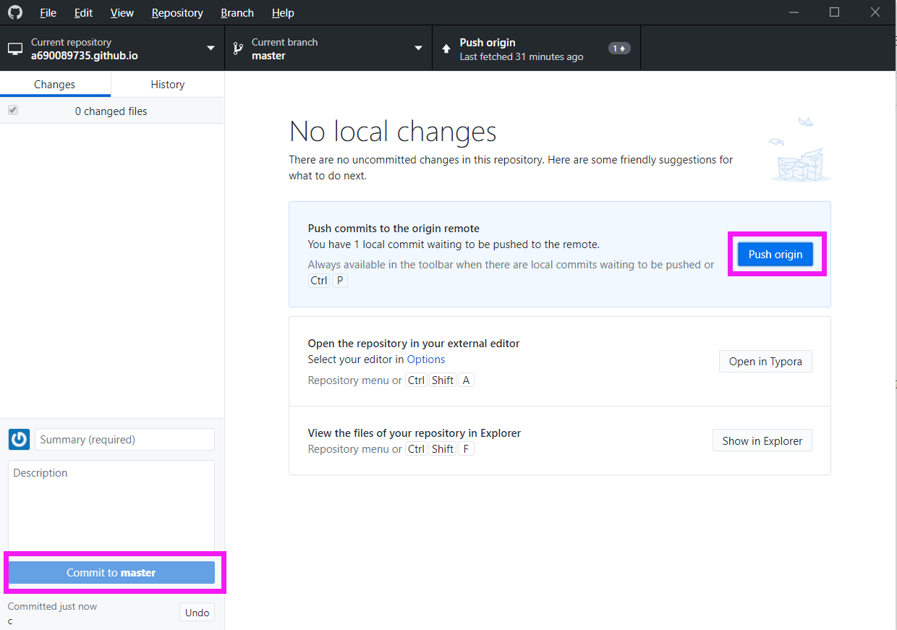897x630 pixels.
Task: Close the GitHub Desktop window
Action: pos(875,12)
